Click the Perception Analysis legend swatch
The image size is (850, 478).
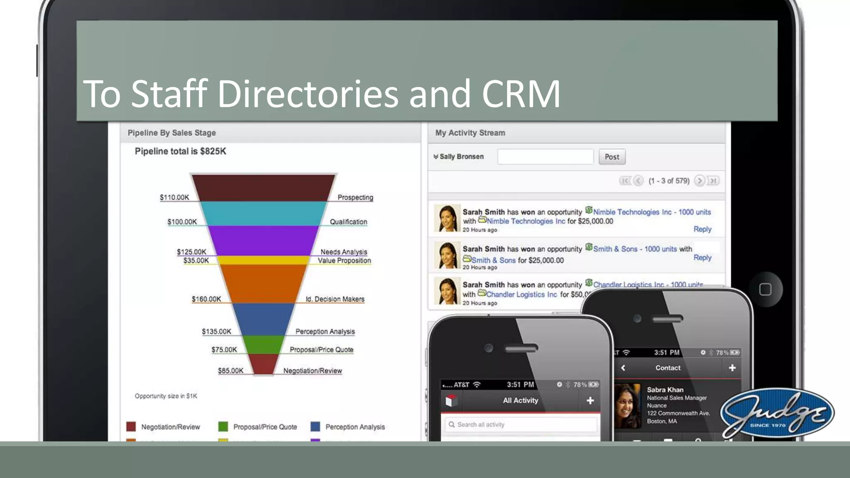click(x=315, y=427)
